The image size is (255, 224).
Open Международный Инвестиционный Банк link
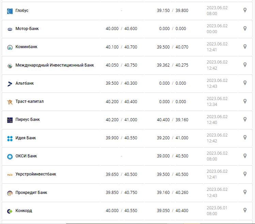click(x=55, y=65)
